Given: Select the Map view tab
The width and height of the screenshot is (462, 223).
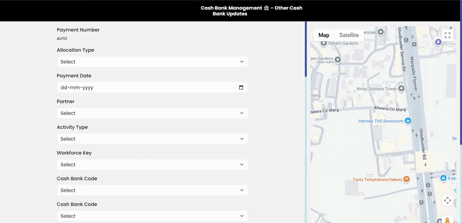Looking at the screenshot, I should pyautogui.click(x=323, y=35).
